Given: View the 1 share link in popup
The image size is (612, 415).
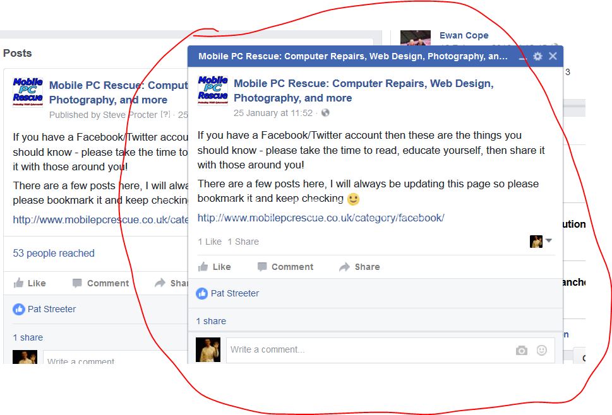Looking at the screenshot, I should pyautogui.click(x=211, y=321).
